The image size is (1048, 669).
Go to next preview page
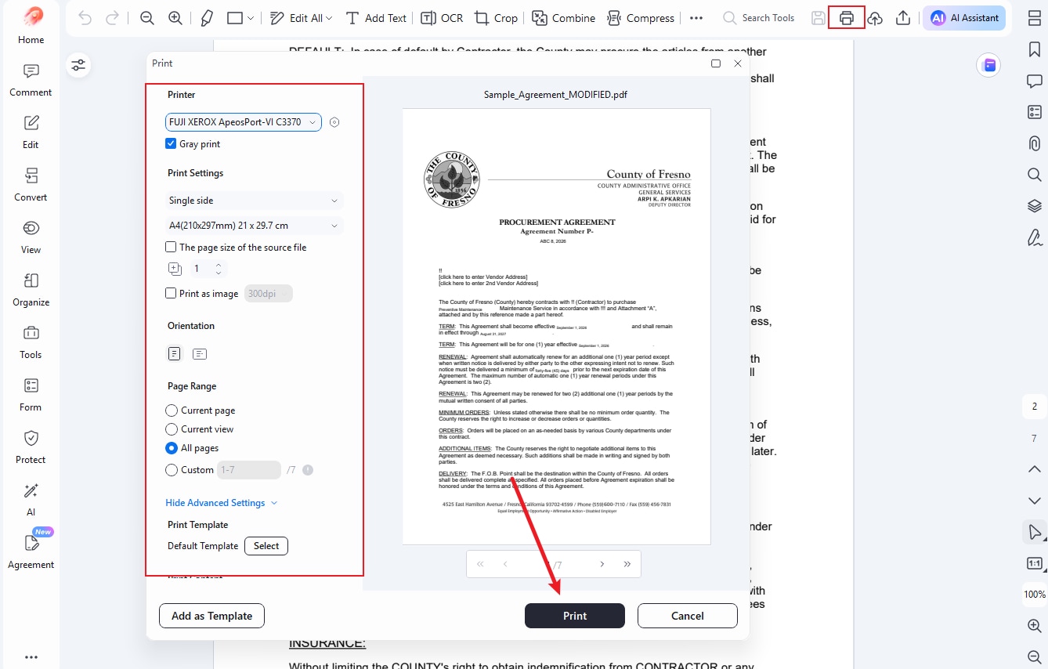pyautogui.click(x=602, y=564)
